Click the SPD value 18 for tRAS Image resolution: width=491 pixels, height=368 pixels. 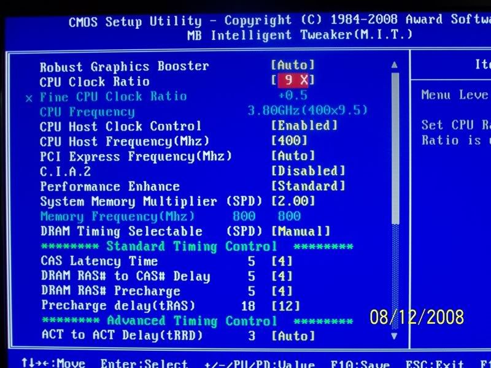[x=248, y=306]
